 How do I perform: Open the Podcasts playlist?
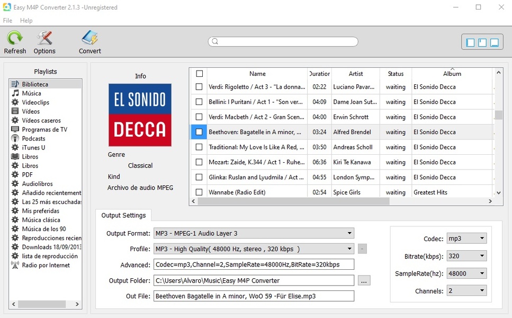[33, 138]
